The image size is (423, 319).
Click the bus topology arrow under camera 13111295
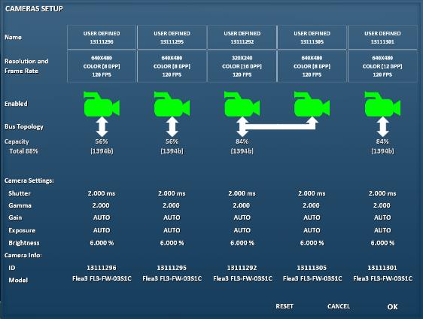[x=172, y=126]
